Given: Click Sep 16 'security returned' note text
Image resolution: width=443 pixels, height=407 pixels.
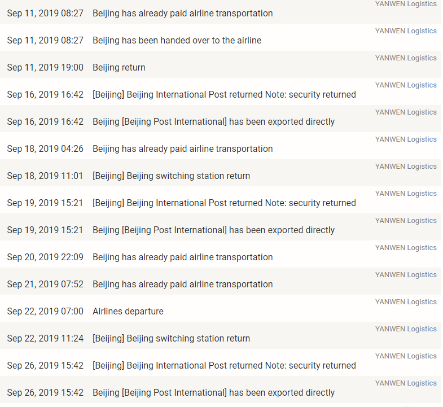Looking at the screenshot, I should (x=322, y=94).
